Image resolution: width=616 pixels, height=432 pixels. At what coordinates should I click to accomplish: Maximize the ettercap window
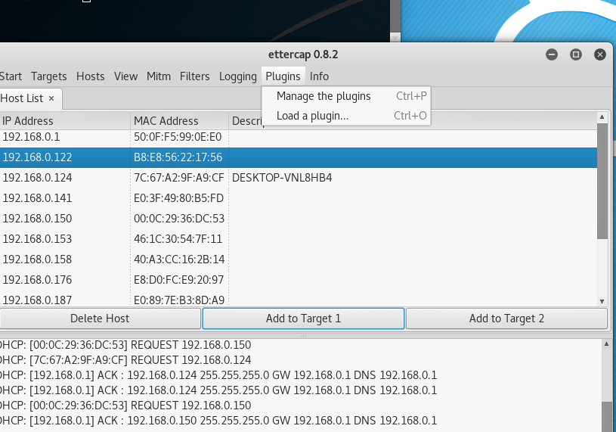click(x=576, y=54)
